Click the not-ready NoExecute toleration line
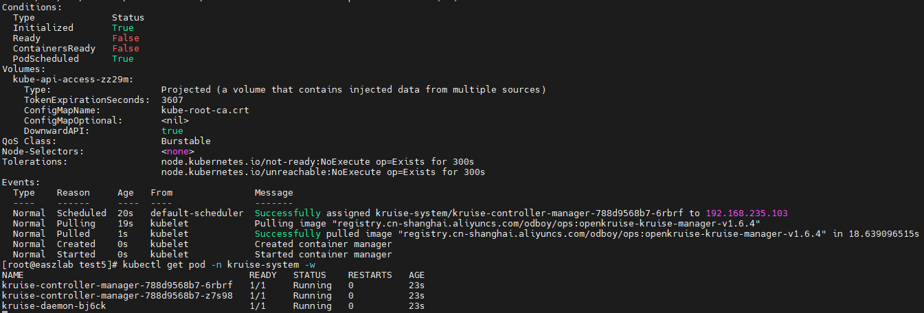This screenshot has width=924, height=313. coord(317,162)
